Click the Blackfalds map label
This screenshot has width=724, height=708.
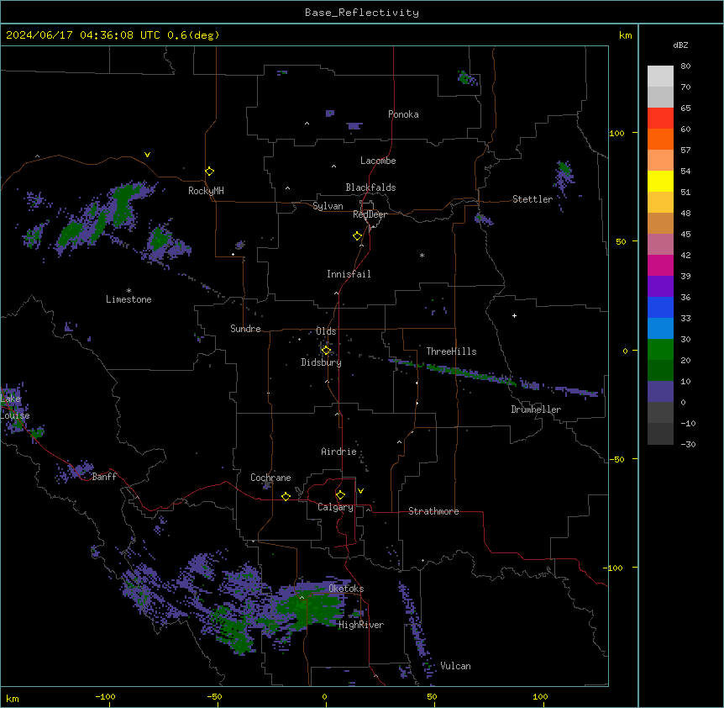[x=370, y=188]
